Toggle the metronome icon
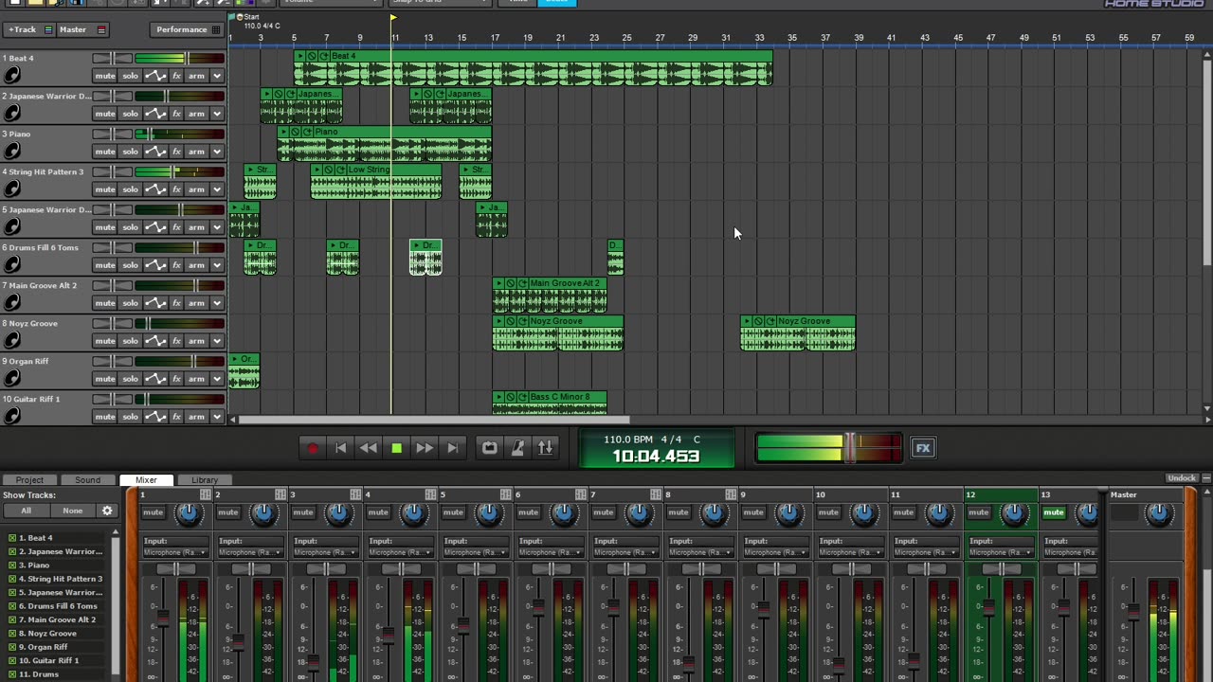 pos(517,448)
